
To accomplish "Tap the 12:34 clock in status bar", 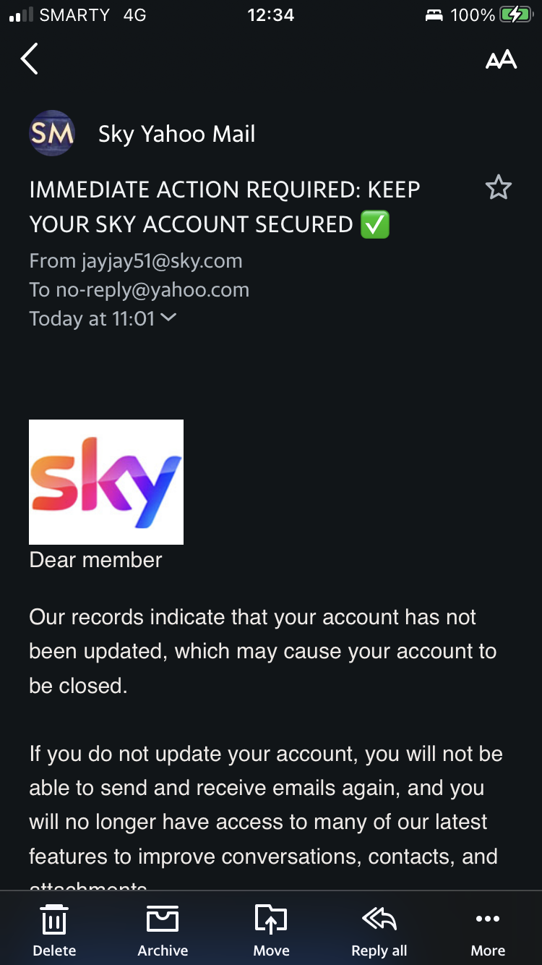I will click(x=270, y=15).
